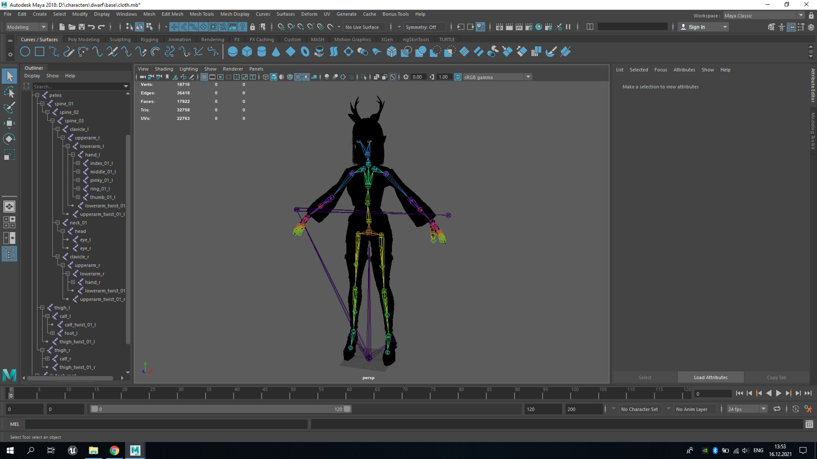817x459 pixels.
Task: Toggle the viewport grid display
Action: [204, 77]
